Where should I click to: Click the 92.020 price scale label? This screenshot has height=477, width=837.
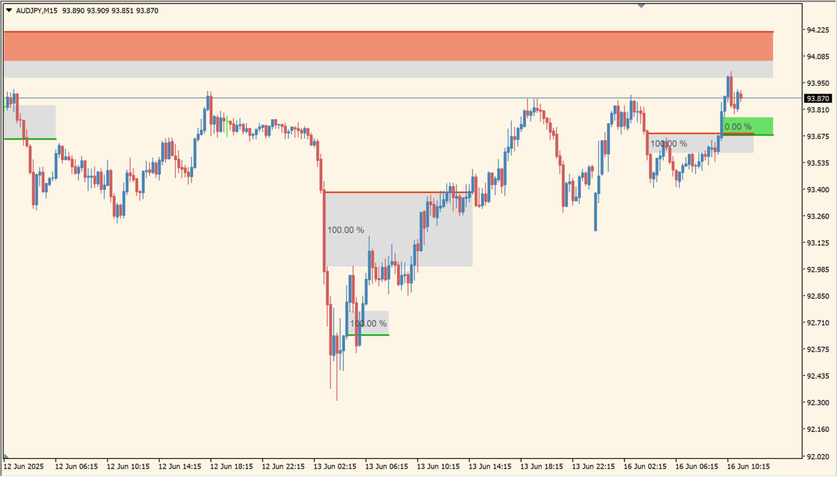(818, 456)
